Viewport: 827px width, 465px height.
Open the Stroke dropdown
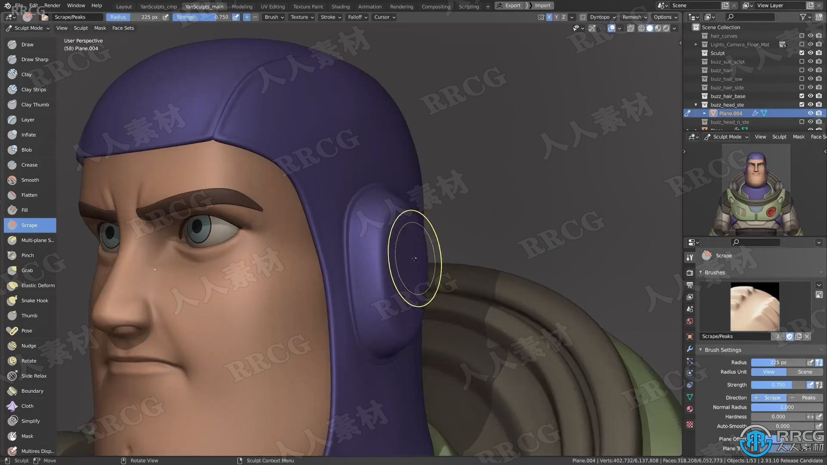(x=330, y=17)
